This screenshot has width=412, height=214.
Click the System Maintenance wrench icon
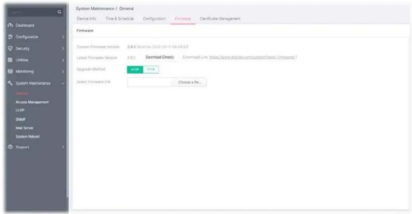pos(10,83)
